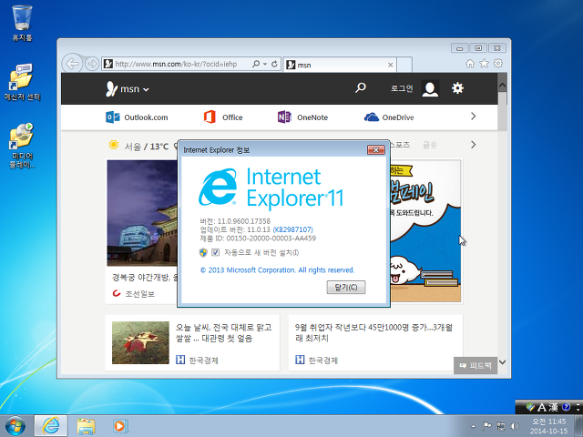Screen dimensions: 583x437
Task: Open the 메신저 센터 desktop shortcut
Action: pos(22,83)
